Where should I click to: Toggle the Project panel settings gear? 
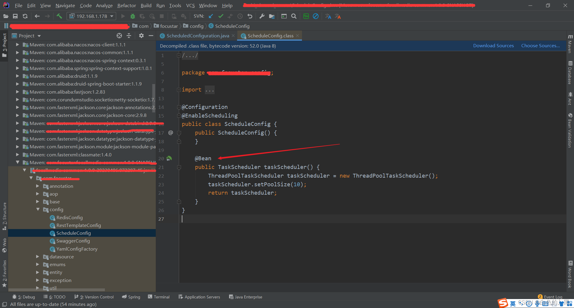pyautogui.click(x=141, y=35)
